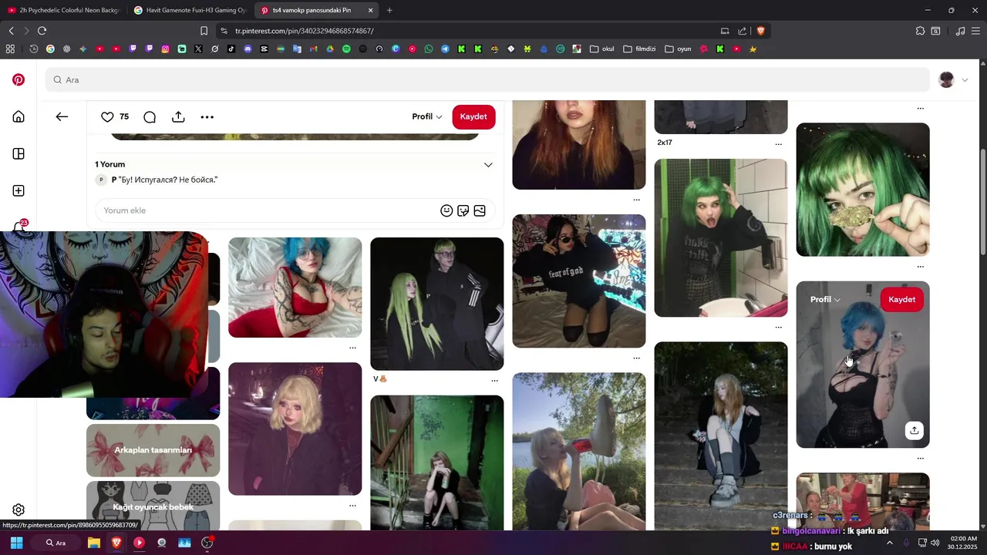Open the 'okul' bookmarks folder
The width and height of the screenshot is (987, 555).
coord(602,49)
